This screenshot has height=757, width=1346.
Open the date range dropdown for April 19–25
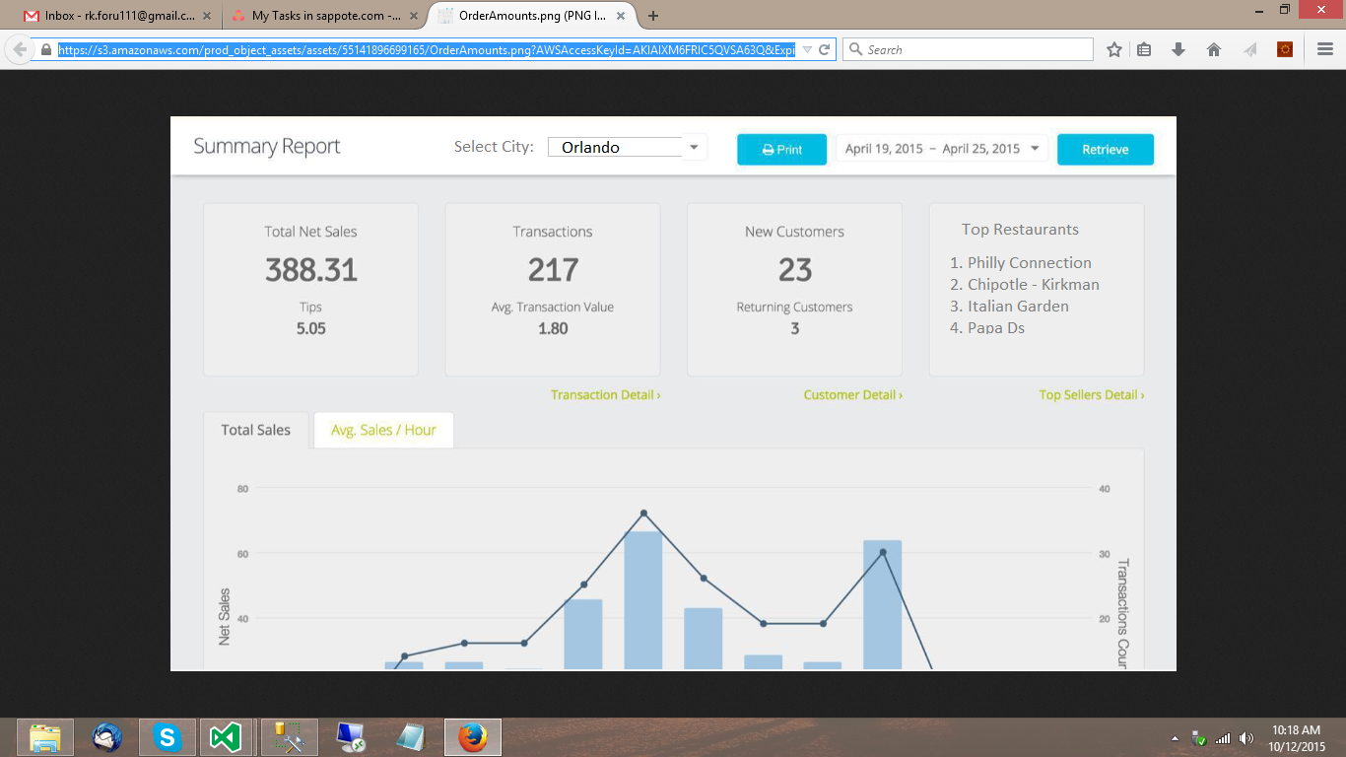tap(1035, 149)
